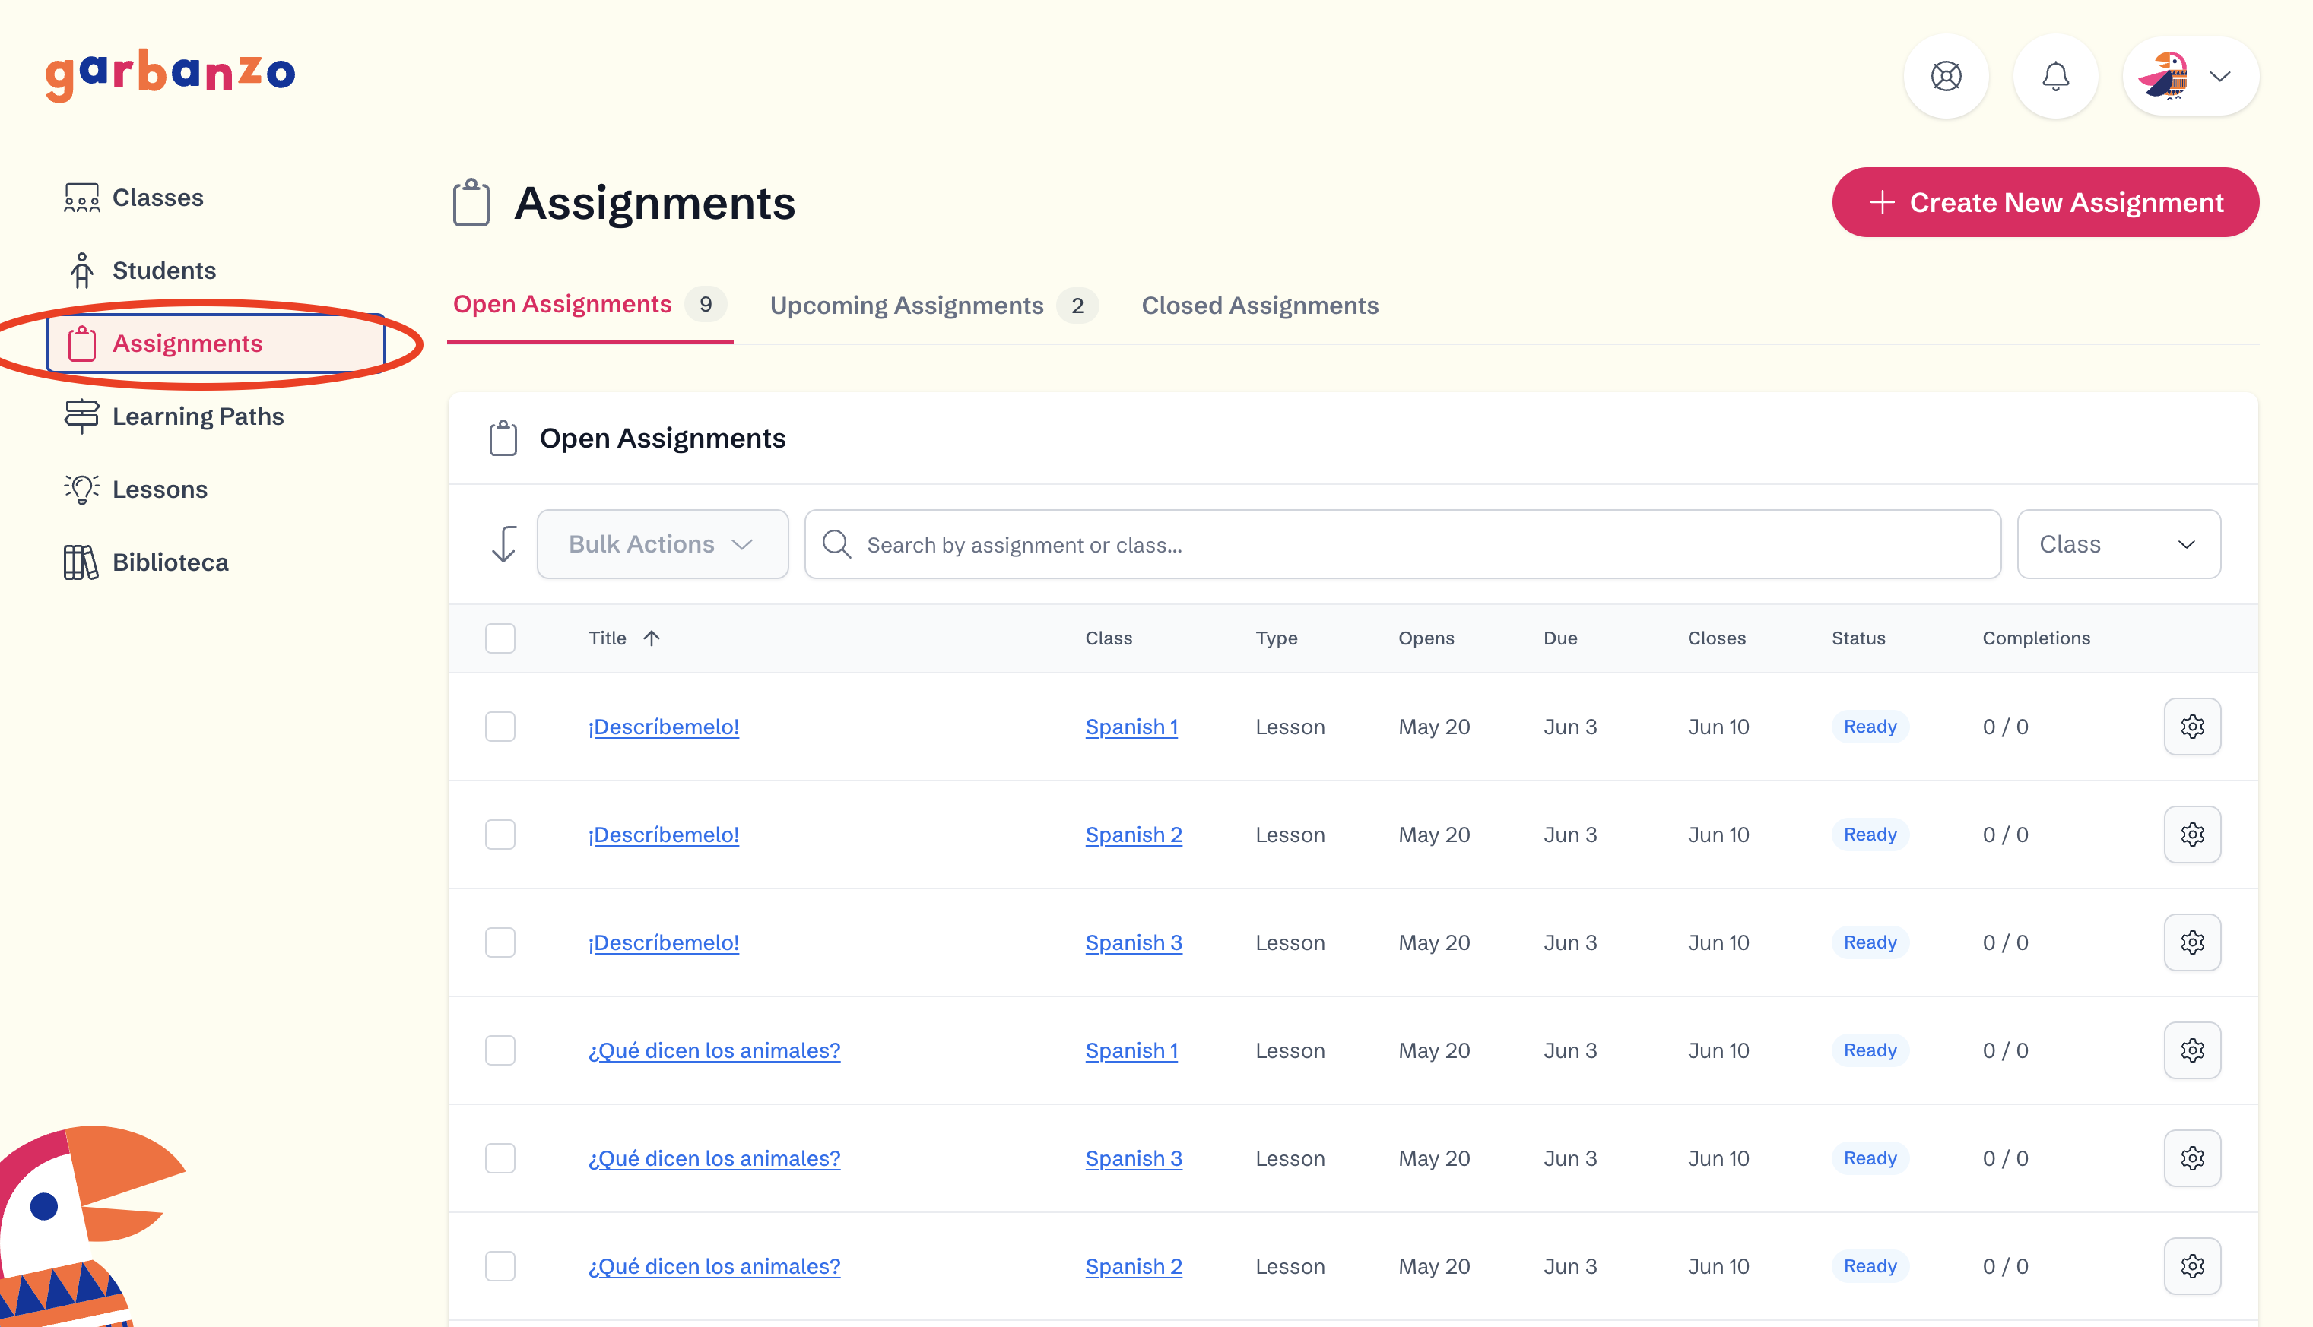Click Create New Assignment button
Screen dimensions: 2313x1327
[2045, 202]
